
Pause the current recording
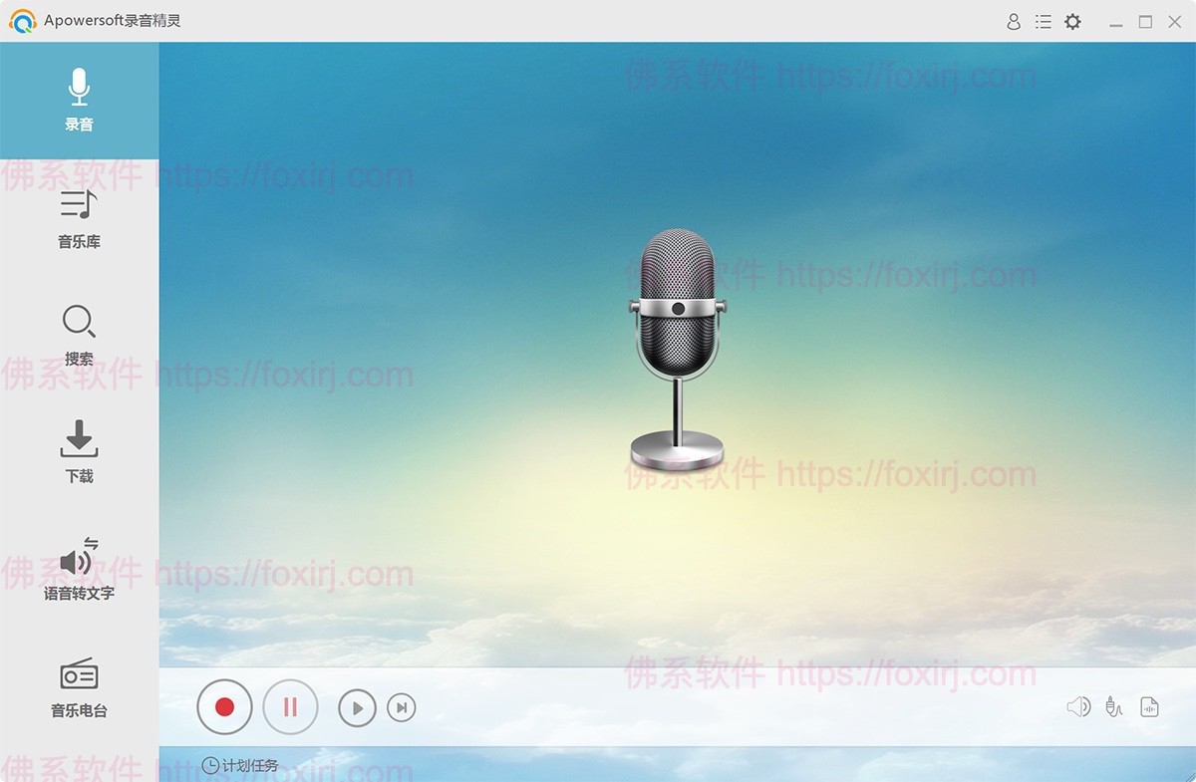pyautogui.click(x=290, y=706)
